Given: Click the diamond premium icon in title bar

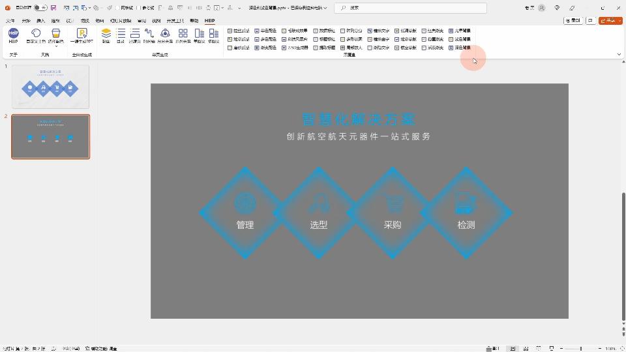Looking at the screenshot, I should [557, 8].
